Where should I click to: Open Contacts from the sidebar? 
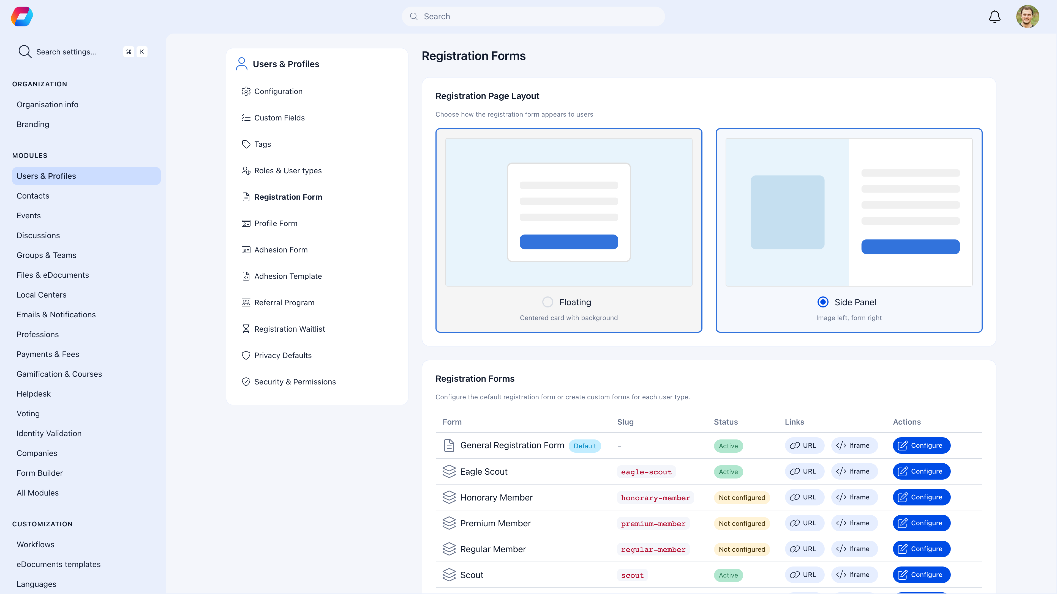pos(33,196)
